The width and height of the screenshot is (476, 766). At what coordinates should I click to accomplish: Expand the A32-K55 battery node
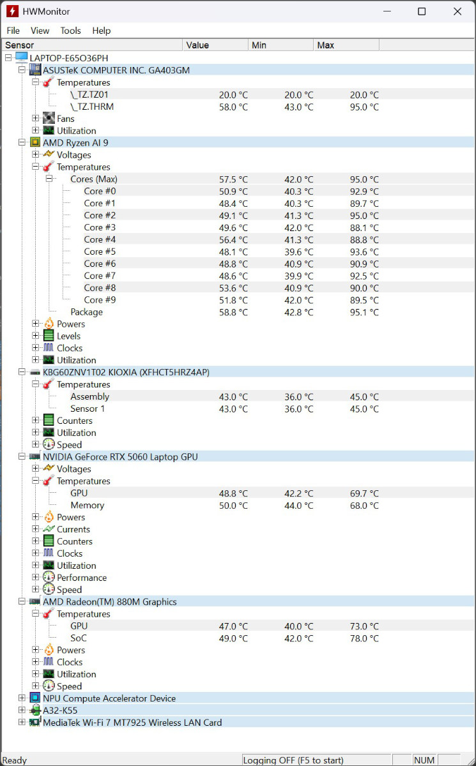(x=22, y=710)
